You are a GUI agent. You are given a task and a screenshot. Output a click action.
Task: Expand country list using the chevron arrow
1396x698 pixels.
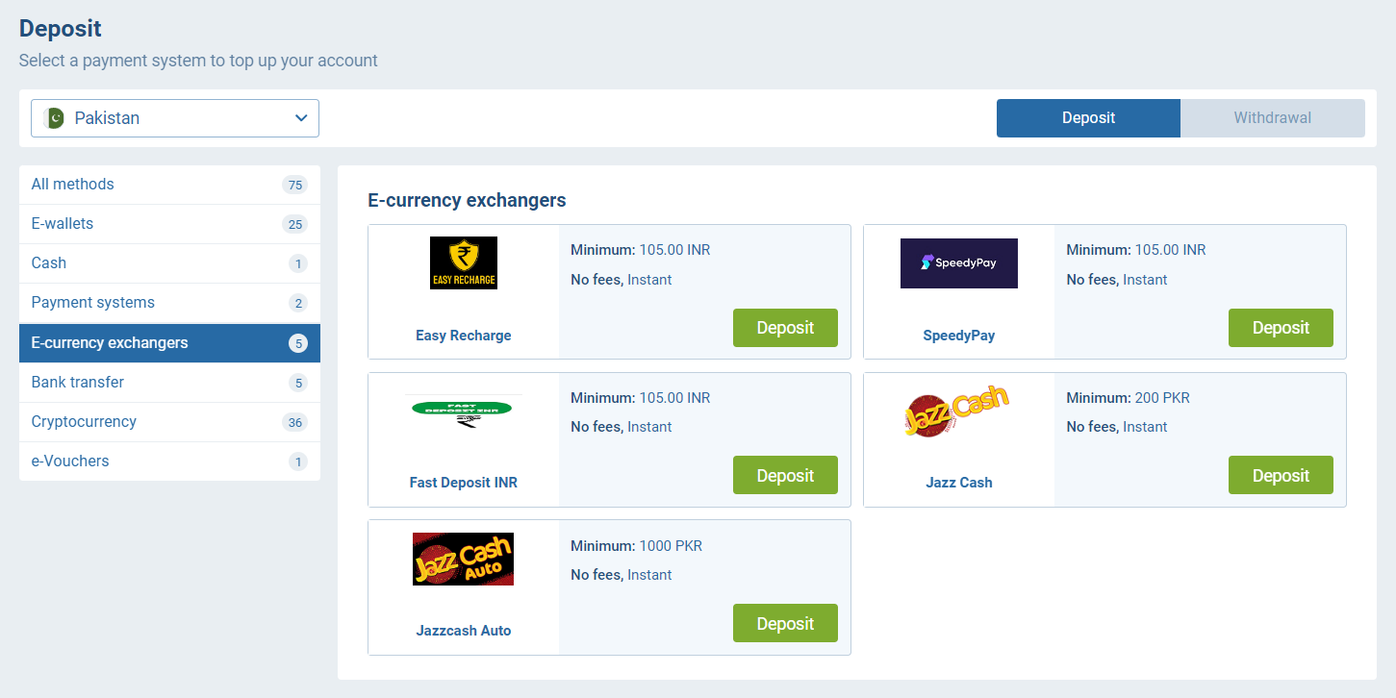301,118
